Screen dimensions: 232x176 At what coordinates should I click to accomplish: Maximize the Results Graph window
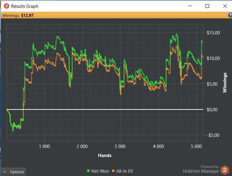point(207,6)
